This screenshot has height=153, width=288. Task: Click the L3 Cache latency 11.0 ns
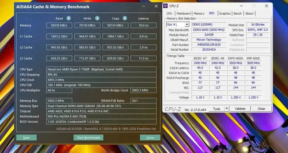(143, 58)
